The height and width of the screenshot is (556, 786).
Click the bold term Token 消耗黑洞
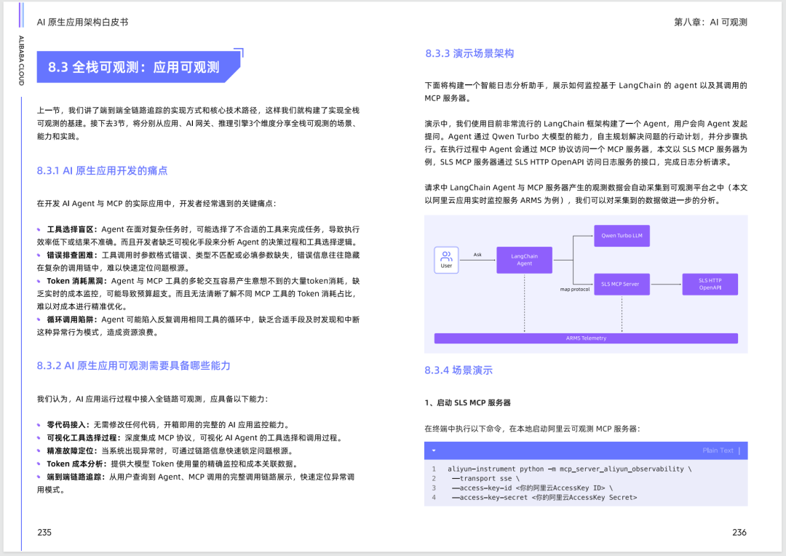76,281
